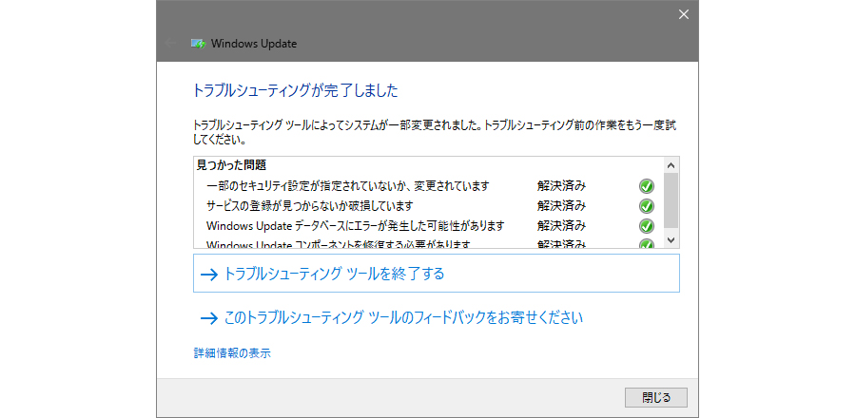Click the Windows Update icon in title bar

click(198, 43)
